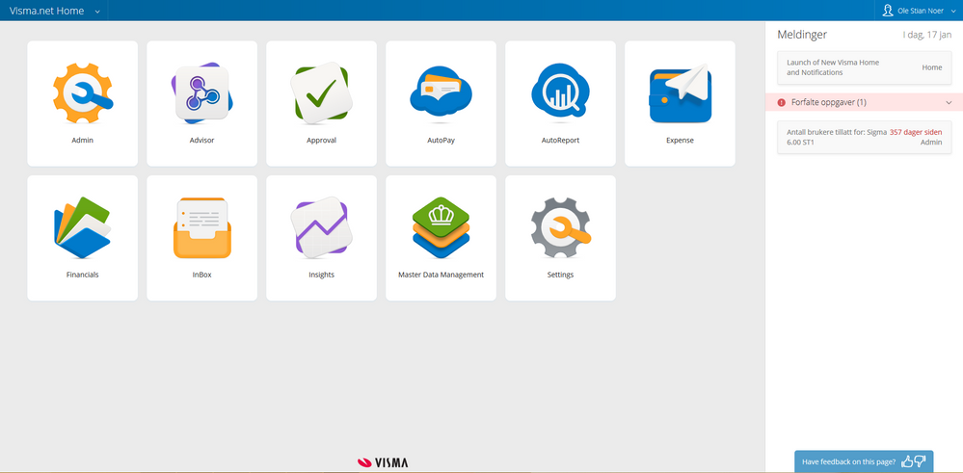Viewport: 963px width, 473px height.
Task: Click the AutoReport label text
Action: [x=560, y=141]
